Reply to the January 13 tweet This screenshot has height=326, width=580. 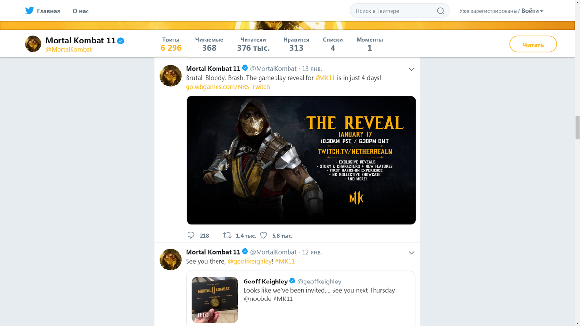191,235
